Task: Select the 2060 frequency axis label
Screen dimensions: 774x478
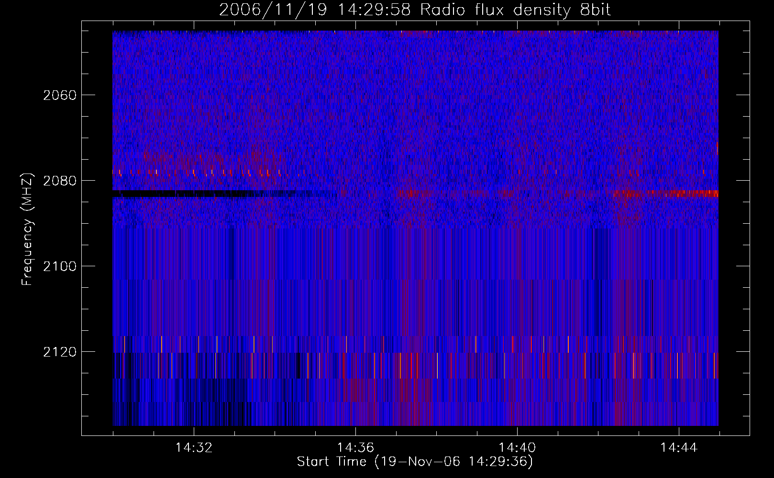Action: [60, 95]
